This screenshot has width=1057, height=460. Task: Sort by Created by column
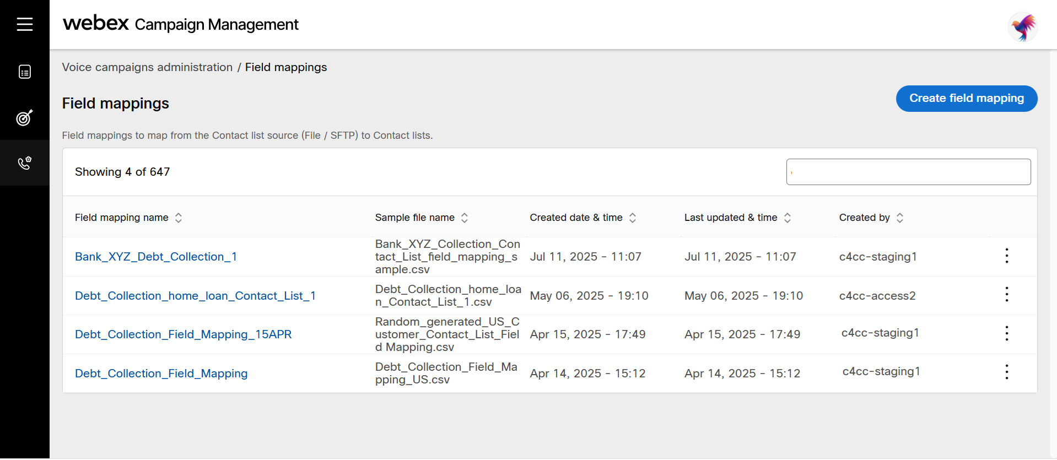click(900, 218)
